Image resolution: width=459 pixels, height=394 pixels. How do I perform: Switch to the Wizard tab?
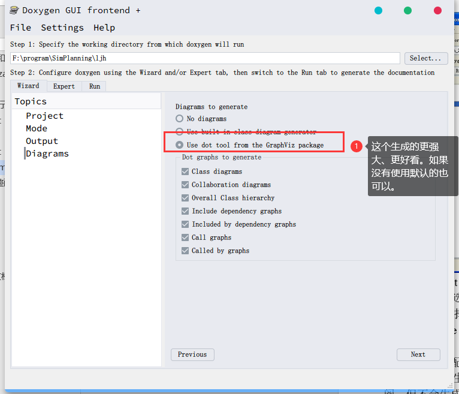point(28,86)
